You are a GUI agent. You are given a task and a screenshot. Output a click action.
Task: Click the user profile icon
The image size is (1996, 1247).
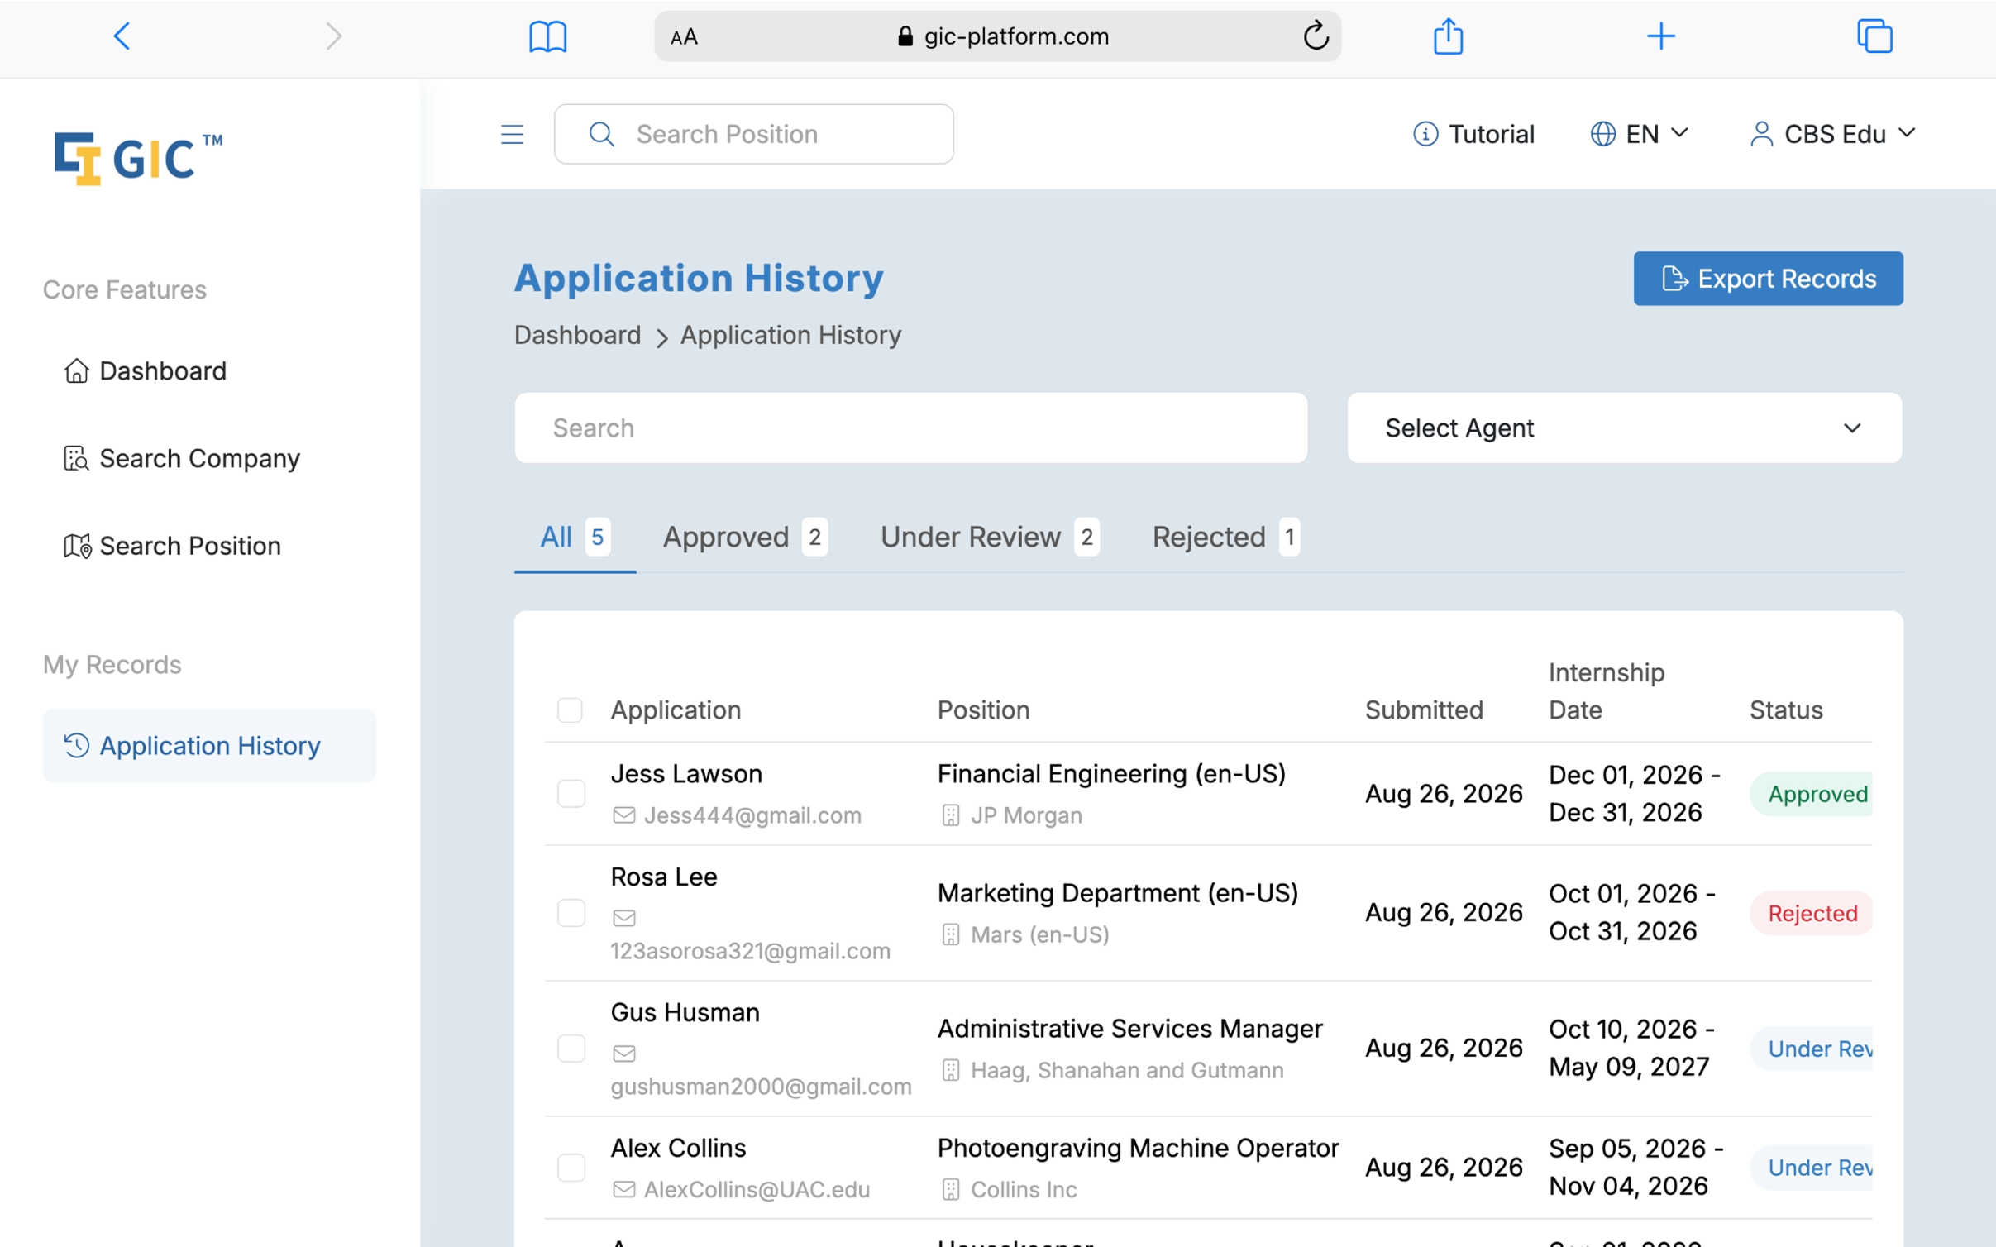pyautogui.click(x=1761, y=134)
